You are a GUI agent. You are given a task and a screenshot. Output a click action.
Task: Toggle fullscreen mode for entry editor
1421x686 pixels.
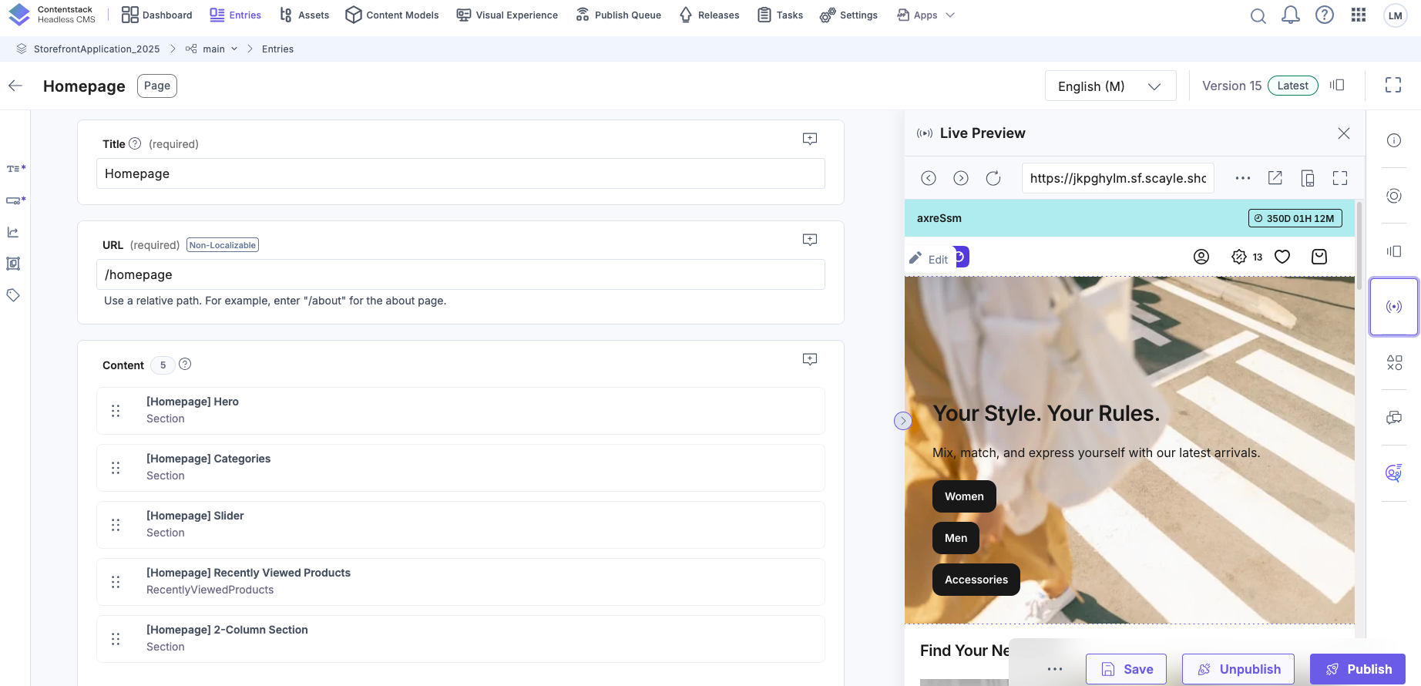[1393, 86]
